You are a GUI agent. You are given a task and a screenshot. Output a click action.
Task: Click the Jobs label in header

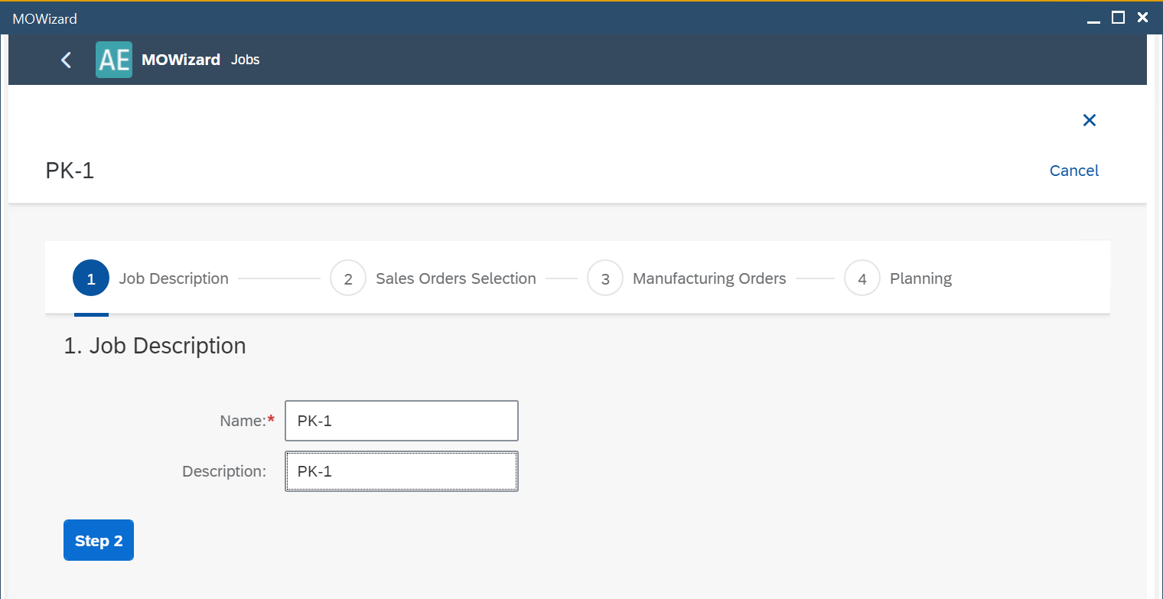[246, 60]
